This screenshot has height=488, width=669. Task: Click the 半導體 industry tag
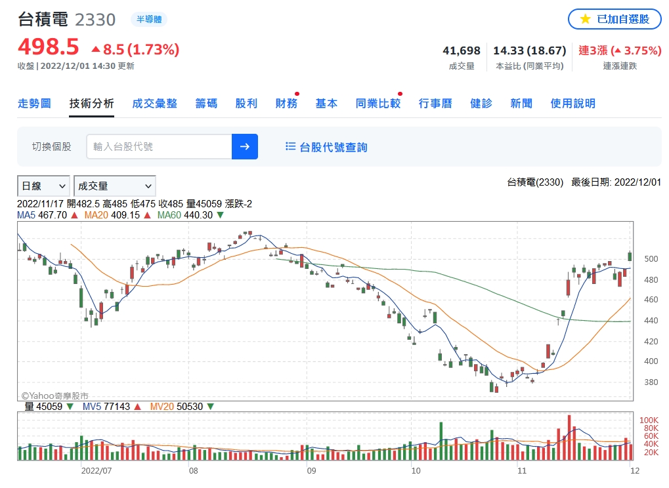point(149,19)
